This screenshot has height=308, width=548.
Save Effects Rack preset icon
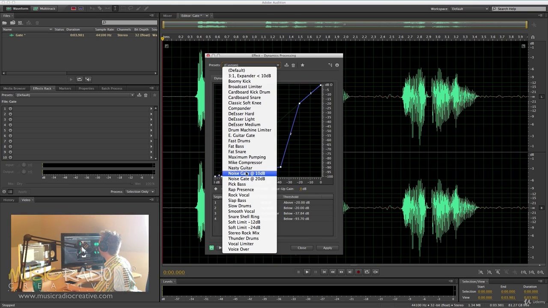(139, 95)
